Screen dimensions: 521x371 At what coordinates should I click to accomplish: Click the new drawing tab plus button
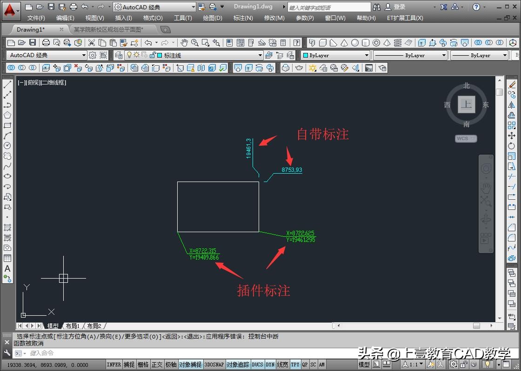(x=165, y=30)
